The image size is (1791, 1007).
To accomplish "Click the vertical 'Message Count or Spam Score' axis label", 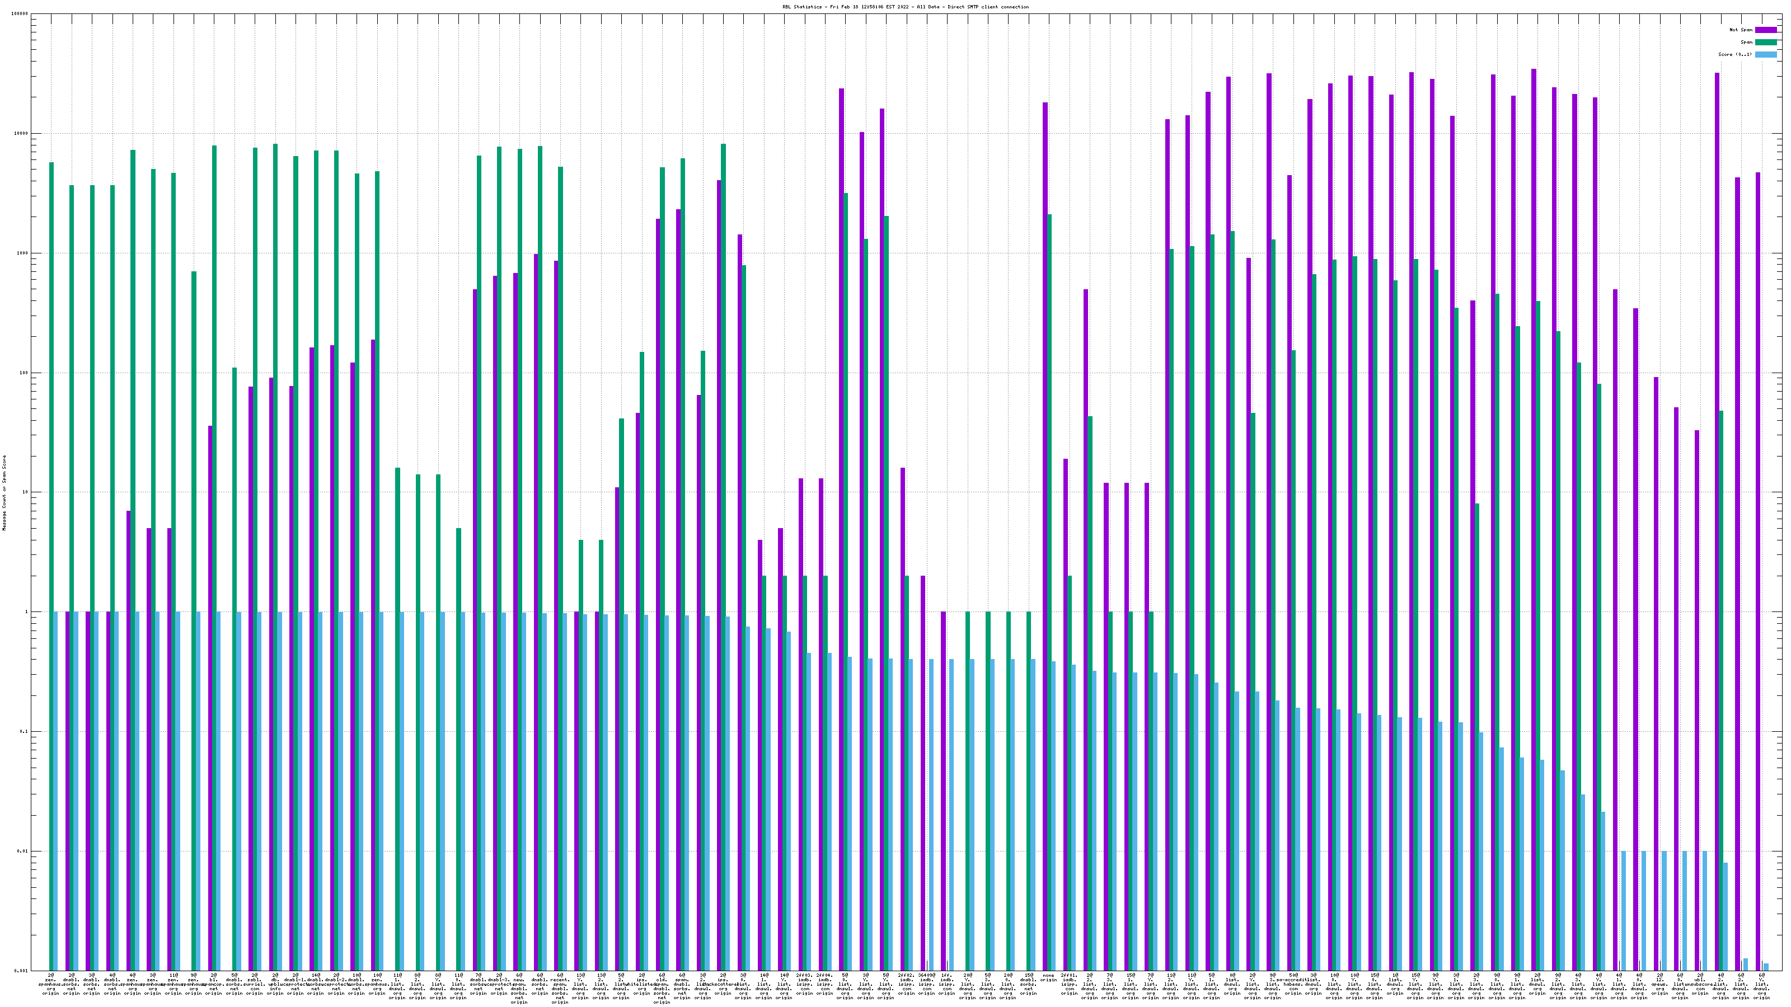I will [4, 493].
